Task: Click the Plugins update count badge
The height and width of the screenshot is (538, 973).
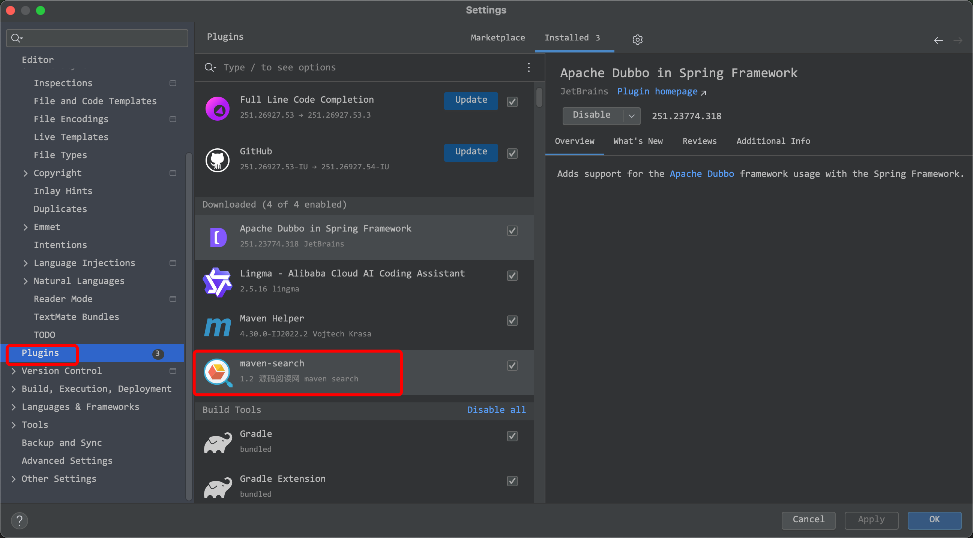Action: pos(158,354)
